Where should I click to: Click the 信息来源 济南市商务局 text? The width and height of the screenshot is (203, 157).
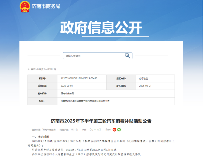click(x=43, y=130)
